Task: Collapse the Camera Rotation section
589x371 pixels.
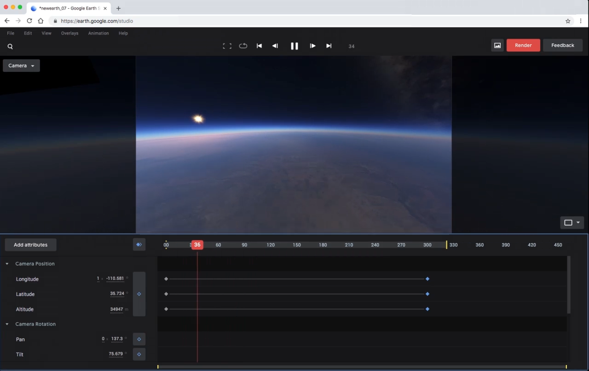Action: click(x=6, y=324)
